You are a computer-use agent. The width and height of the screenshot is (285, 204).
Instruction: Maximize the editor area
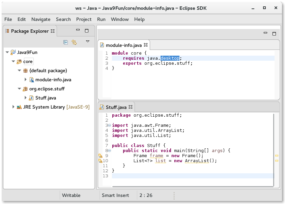coord(274,34)
